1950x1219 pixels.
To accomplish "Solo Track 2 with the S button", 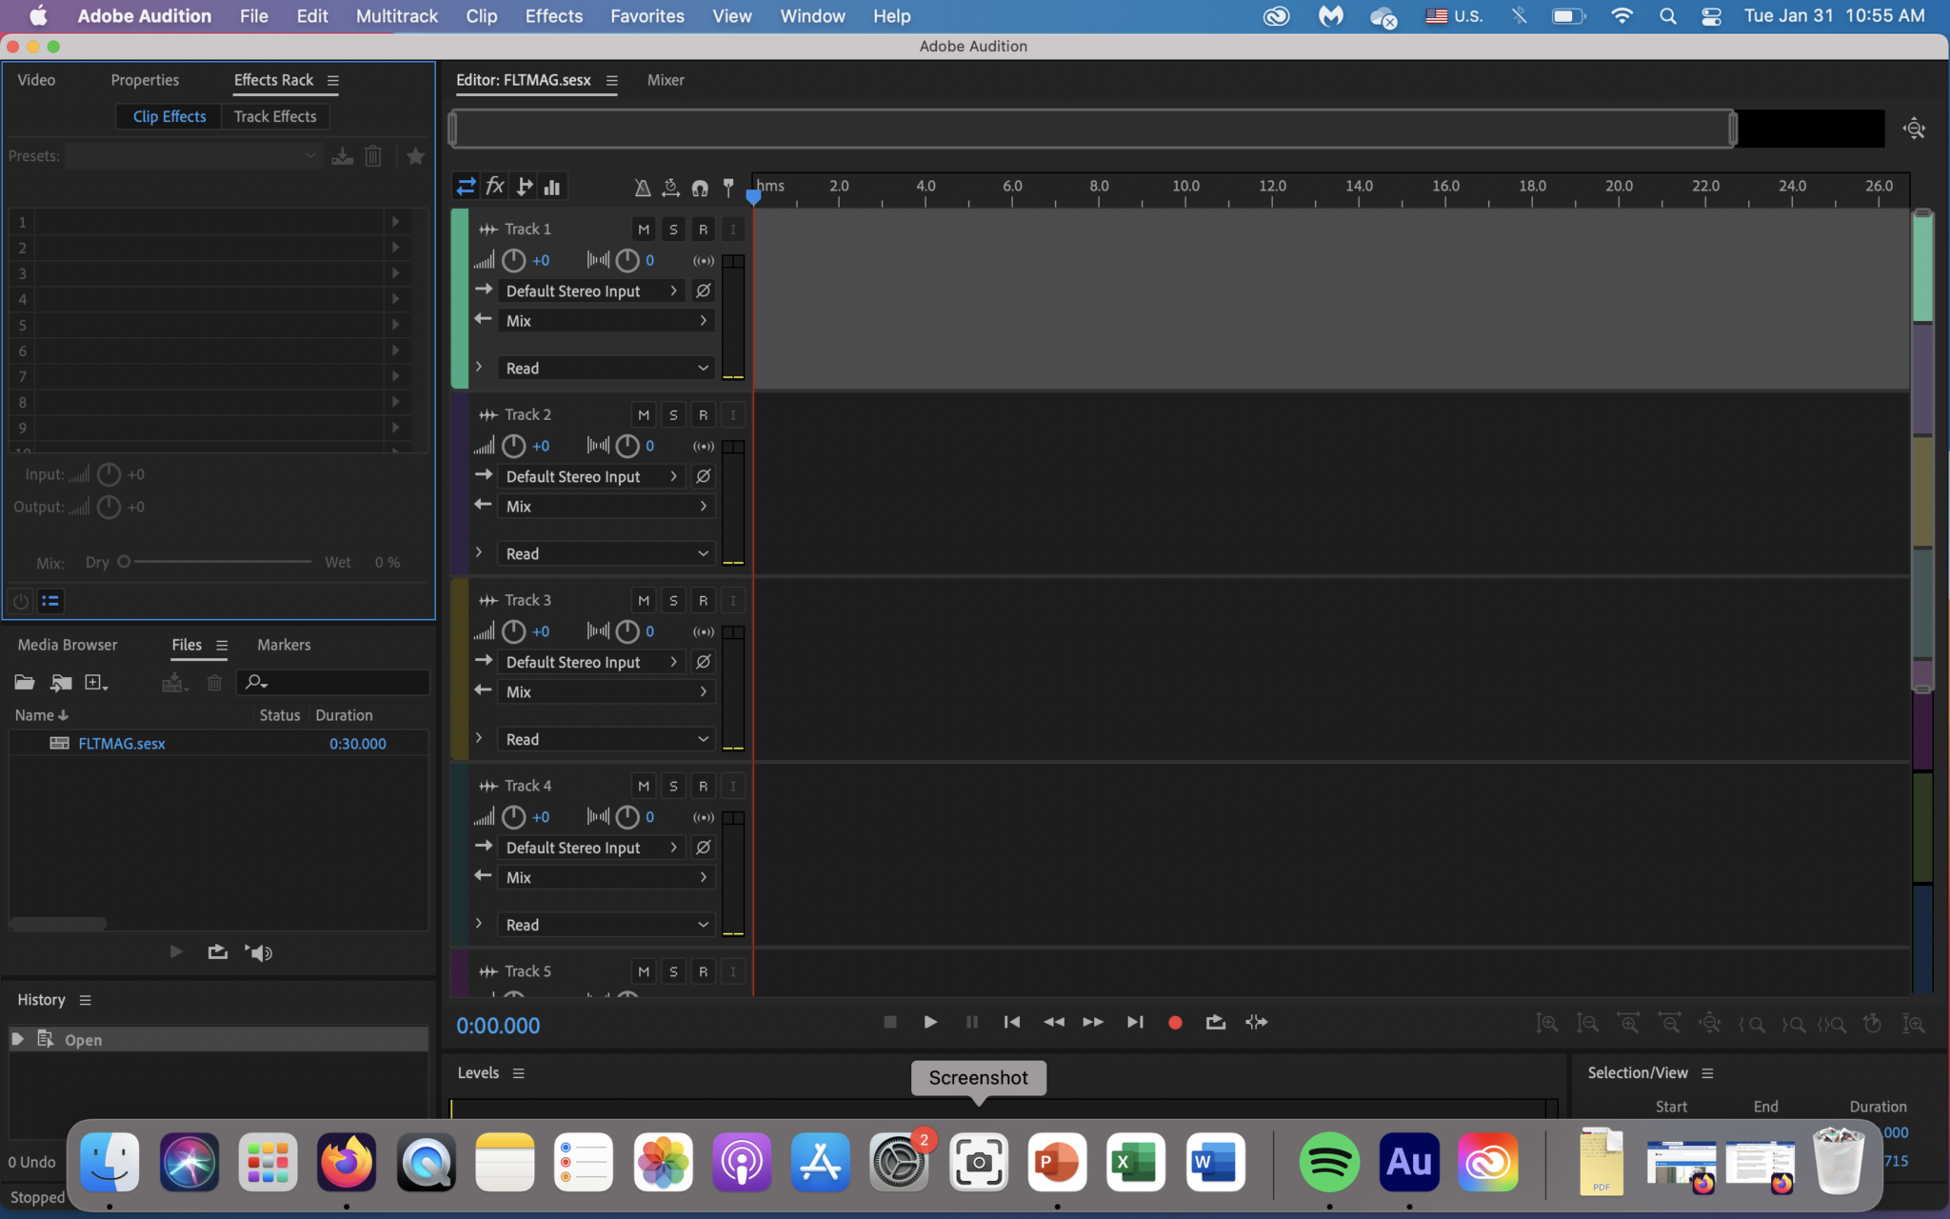I will click(x=673, y=414).
